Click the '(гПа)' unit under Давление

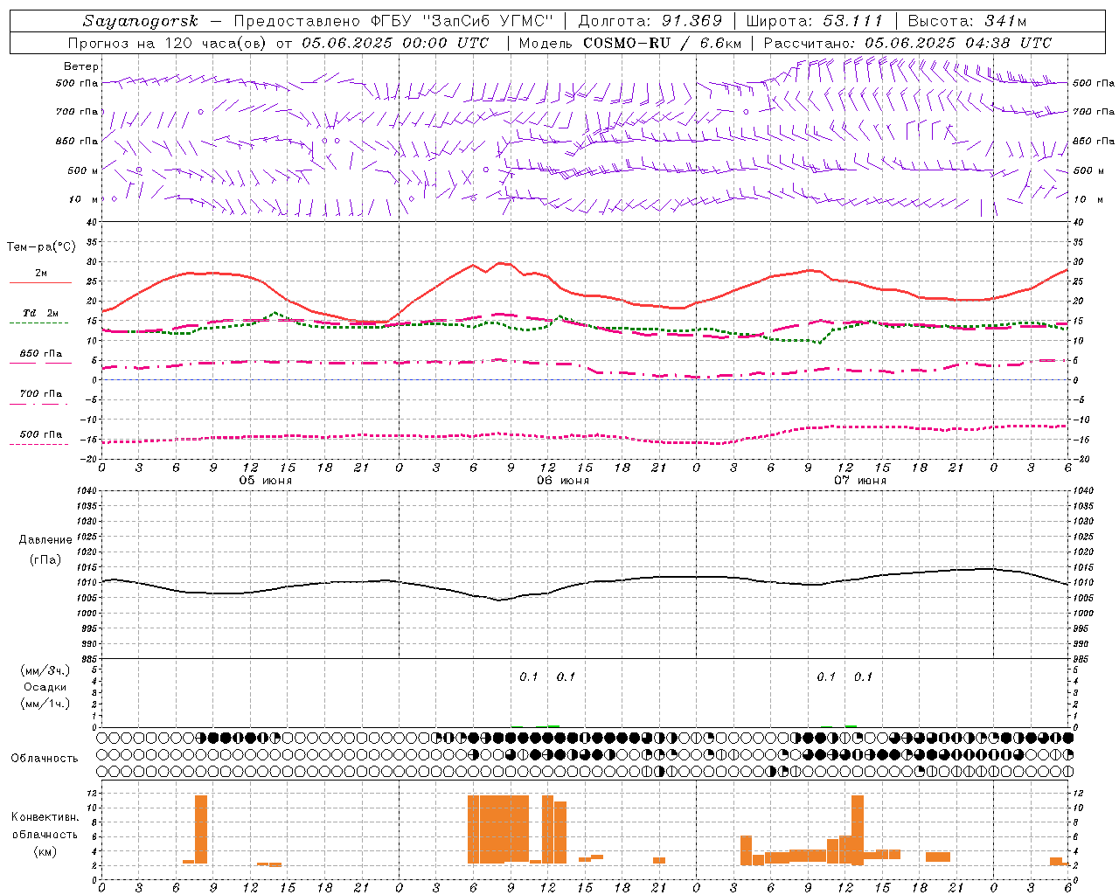tap(45, 559)
